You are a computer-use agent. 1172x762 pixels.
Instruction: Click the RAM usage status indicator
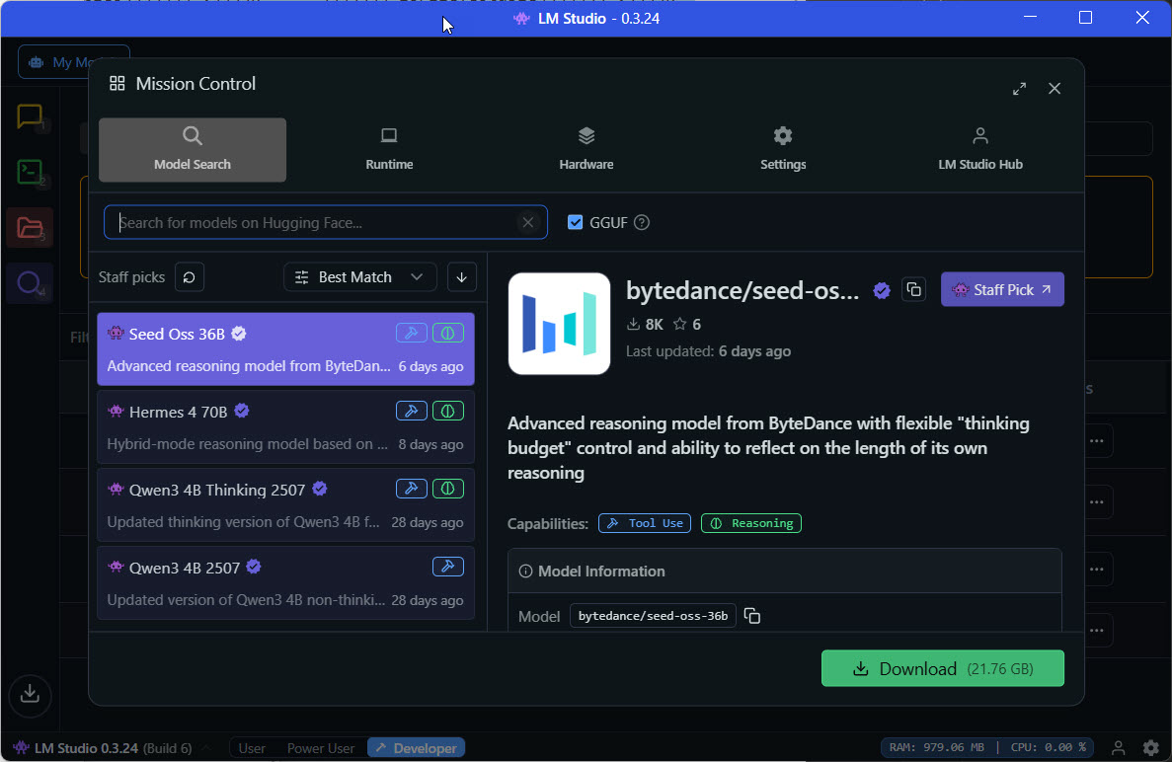click(937, 748)
